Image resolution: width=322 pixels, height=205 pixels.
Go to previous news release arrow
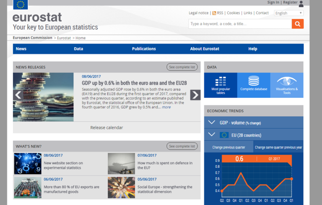18,95
